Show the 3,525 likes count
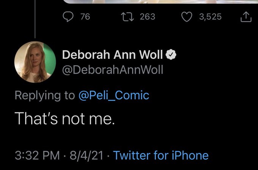The width and height of the screenshot is (258, 170). tap(209, 17)
